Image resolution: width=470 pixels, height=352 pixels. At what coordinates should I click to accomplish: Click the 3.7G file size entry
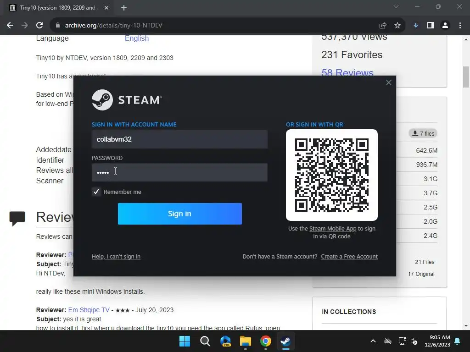[x=431, y=193]
